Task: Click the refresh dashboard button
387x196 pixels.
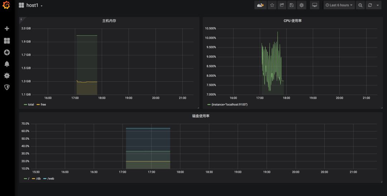Action: 370,5
